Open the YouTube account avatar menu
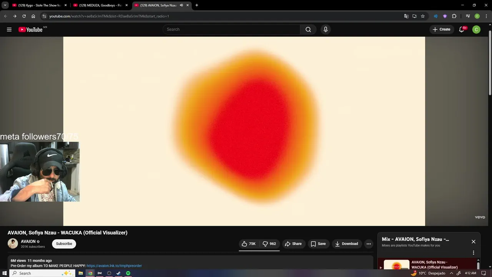This screenshot has height=277, width=492. click(x=476, y=30)
